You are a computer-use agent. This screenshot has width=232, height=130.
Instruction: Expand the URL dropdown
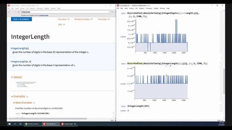[62, 25]
